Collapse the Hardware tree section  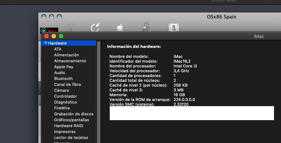46,43
